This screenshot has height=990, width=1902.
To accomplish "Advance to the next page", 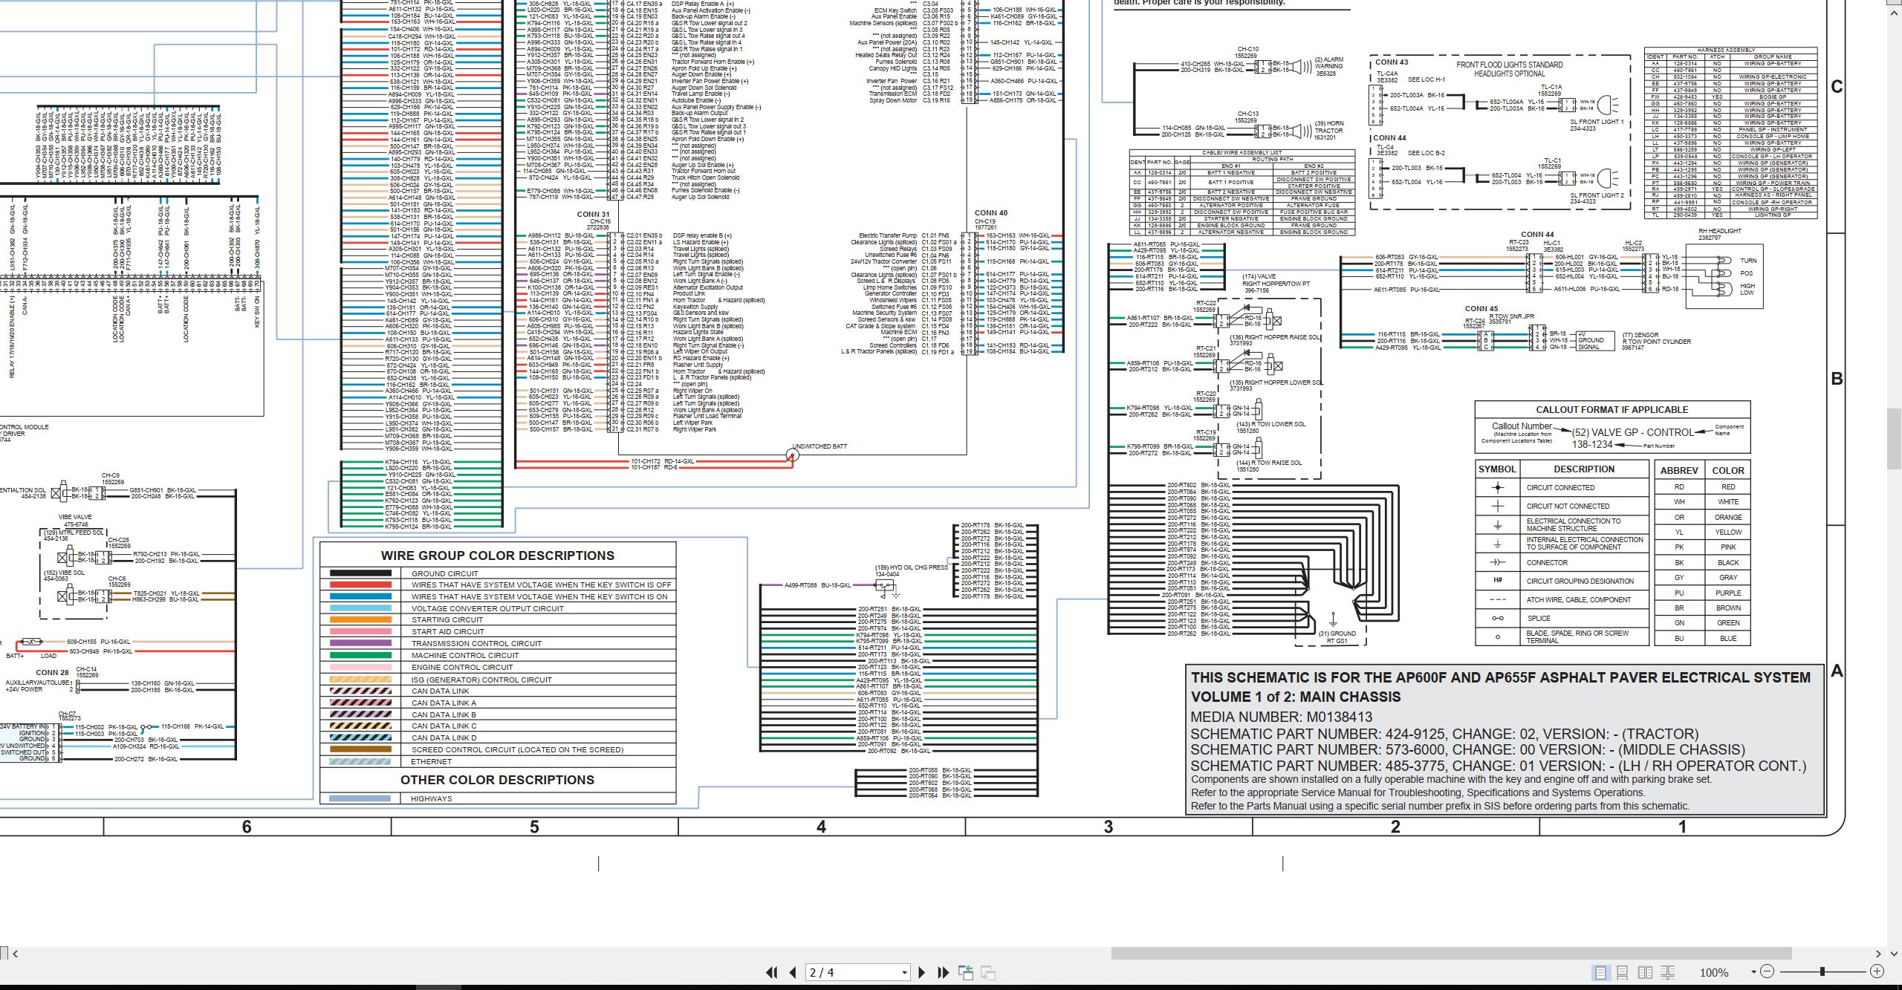I will click(x=922, y=972).
